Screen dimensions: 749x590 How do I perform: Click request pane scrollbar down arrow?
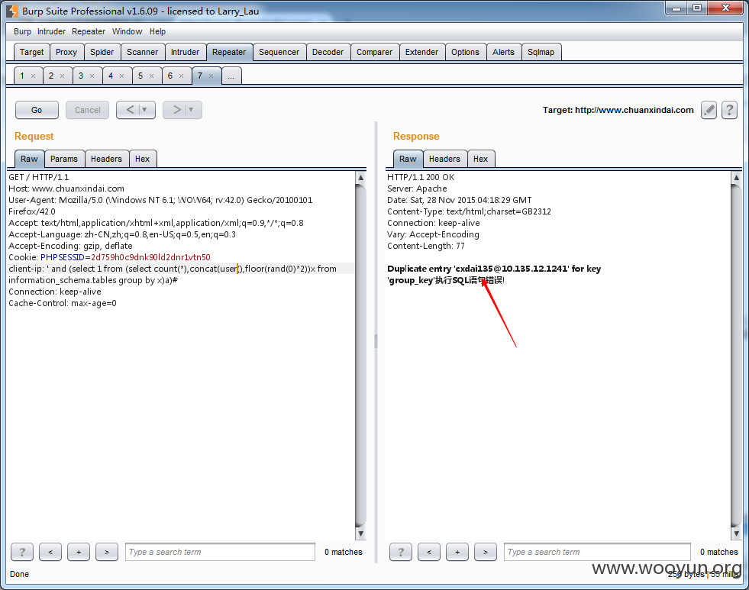[x=361, y=534]
